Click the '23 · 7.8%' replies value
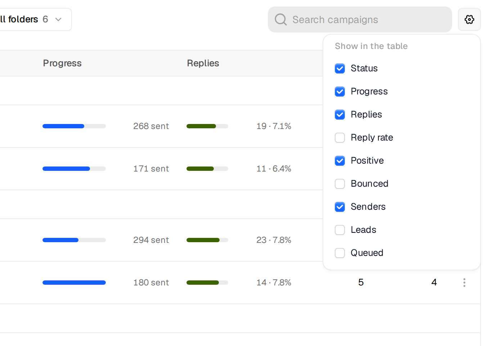 [x=274, y=240]
